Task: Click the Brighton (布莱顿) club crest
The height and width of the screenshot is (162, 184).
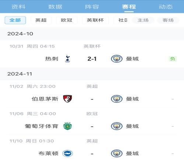Action: point(67,154)
